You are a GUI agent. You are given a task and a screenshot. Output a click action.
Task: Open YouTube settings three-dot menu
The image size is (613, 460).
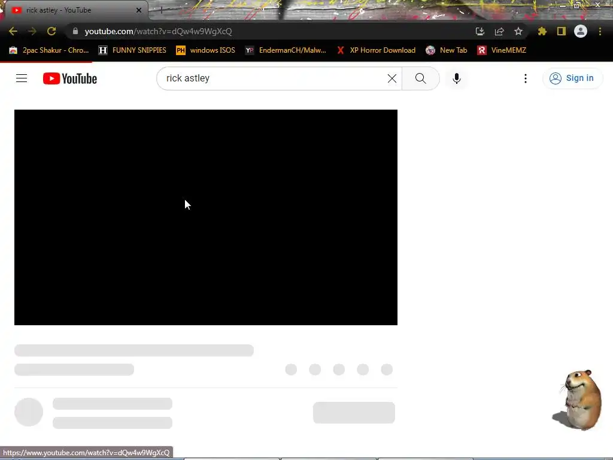pyautogui.click(x=526, y=78)
